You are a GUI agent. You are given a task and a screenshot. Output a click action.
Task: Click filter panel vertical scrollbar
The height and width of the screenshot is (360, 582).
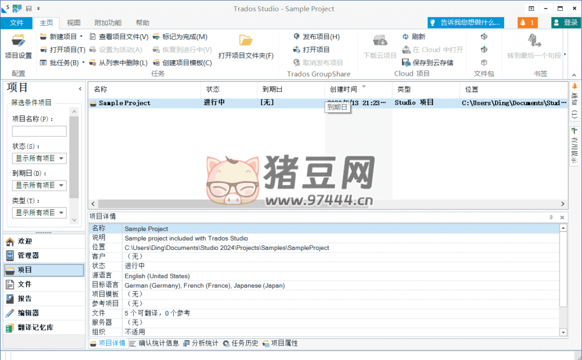(74, 157)
